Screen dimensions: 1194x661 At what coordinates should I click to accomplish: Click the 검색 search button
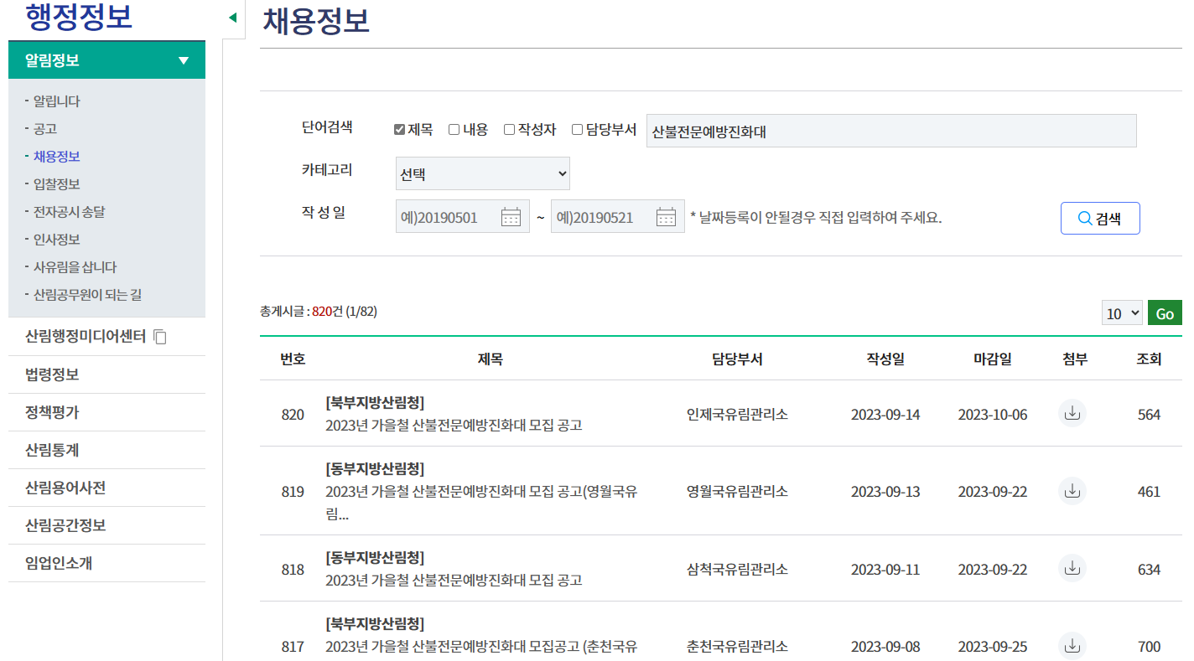[x=1100, y=217]
